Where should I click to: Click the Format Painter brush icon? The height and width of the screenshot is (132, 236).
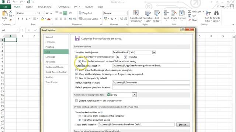10,19
